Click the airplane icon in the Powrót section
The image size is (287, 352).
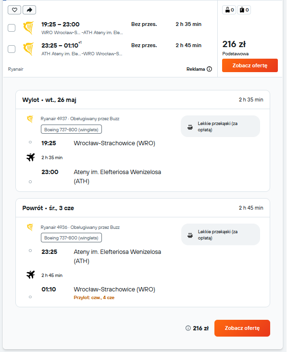pyautogui.click(x=30, y=275)
